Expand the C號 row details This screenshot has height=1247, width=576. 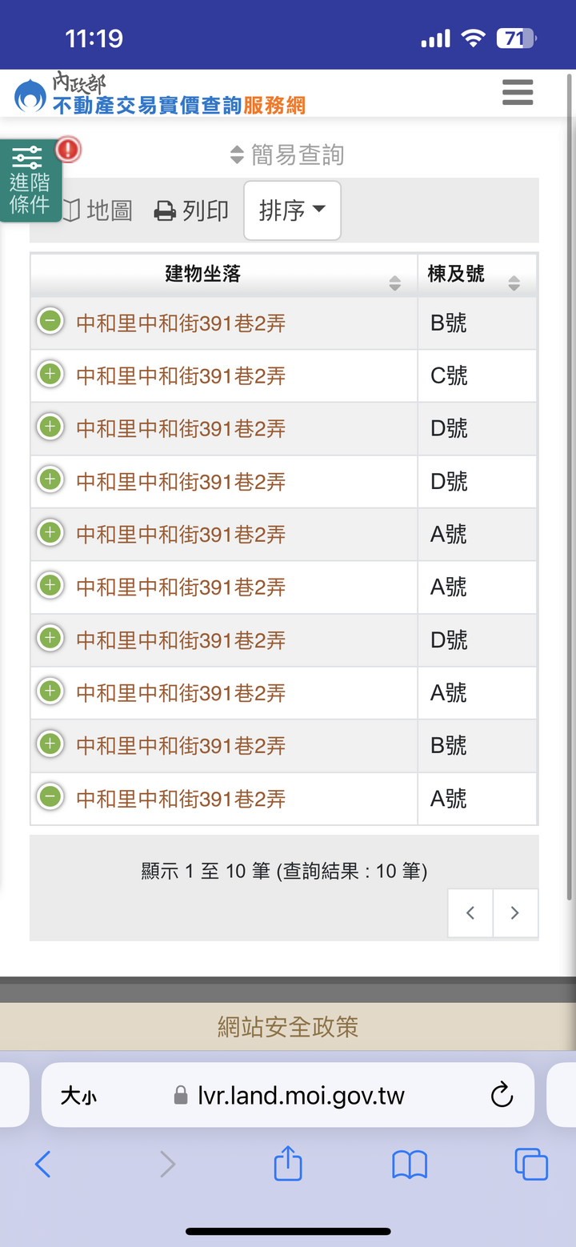coord(50,375)
